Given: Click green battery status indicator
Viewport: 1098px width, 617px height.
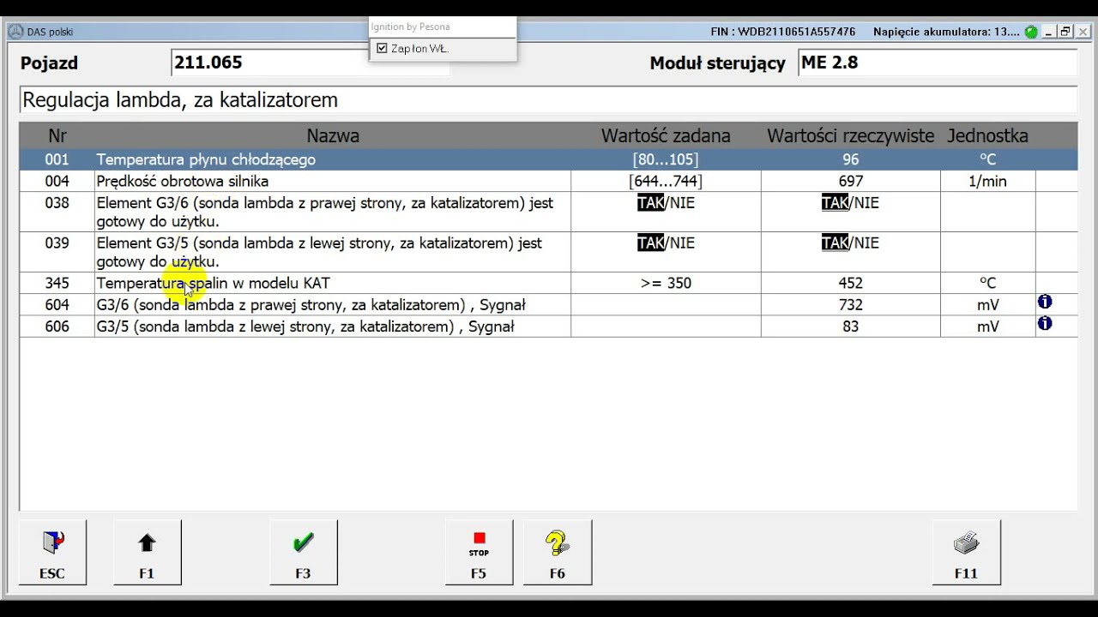Looking at the screenshot, I should [1031, 32].
